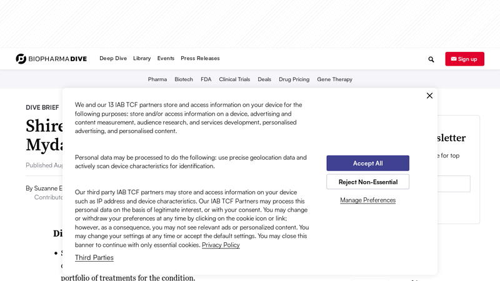Open the Privacy Policy link
500x281 pixels.
221,245
